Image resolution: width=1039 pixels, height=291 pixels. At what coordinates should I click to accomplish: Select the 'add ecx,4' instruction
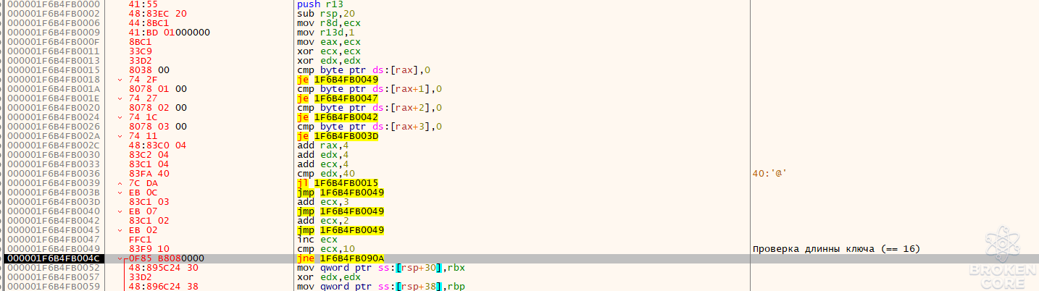[322, 164]
